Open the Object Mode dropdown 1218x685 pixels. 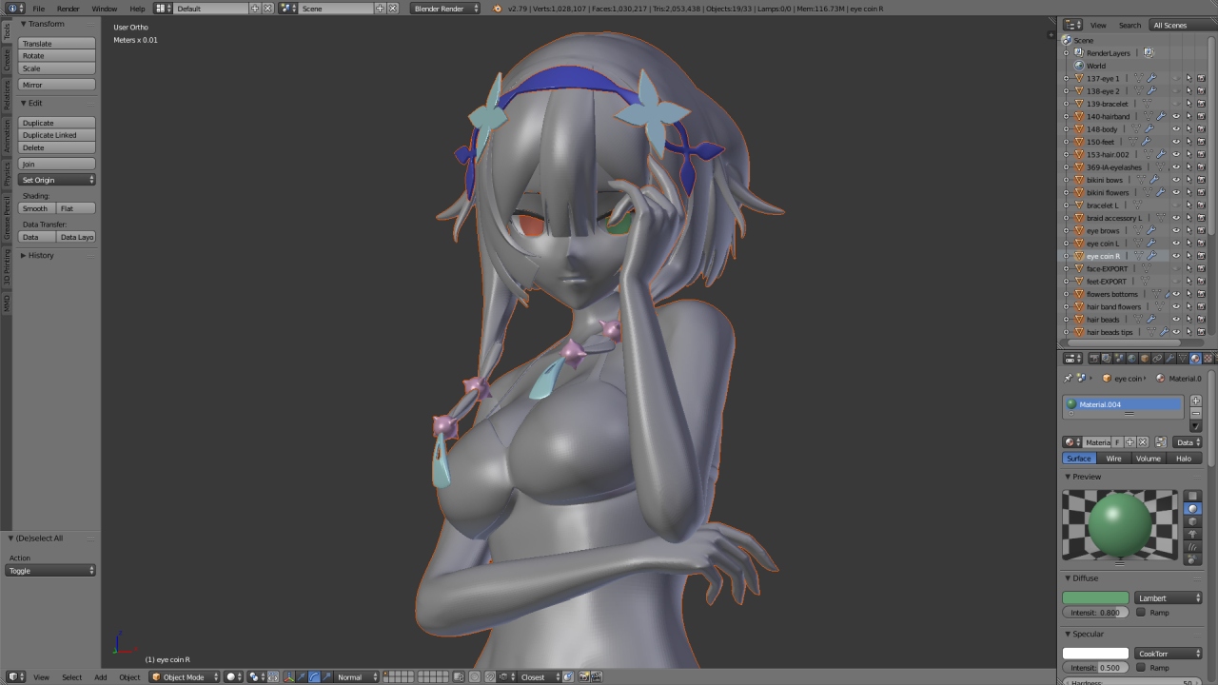[185, 676]
